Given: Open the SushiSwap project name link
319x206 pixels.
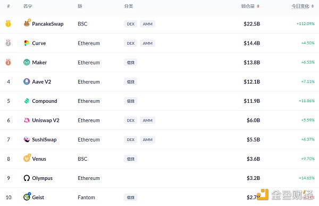Looking at the screenshot, I should pos(44,139).
